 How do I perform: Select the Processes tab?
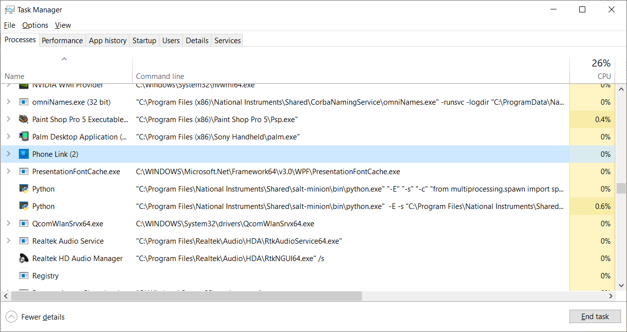click(x=20, y=40)
